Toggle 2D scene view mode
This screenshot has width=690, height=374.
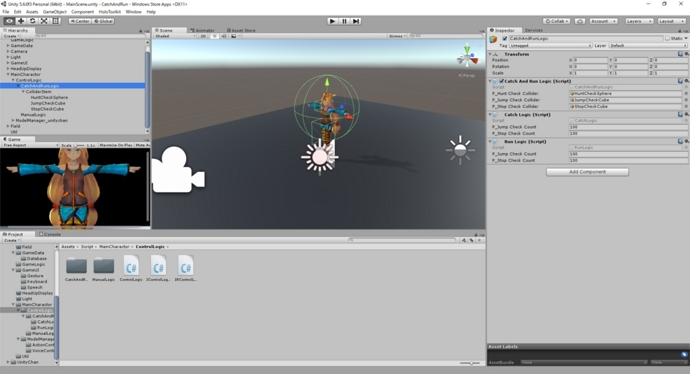click(x=203, y=36)
